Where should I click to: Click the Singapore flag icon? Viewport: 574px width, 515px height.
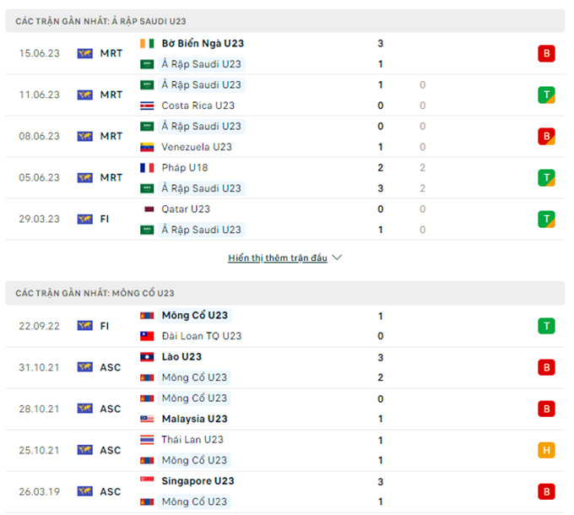coord(147,481)
